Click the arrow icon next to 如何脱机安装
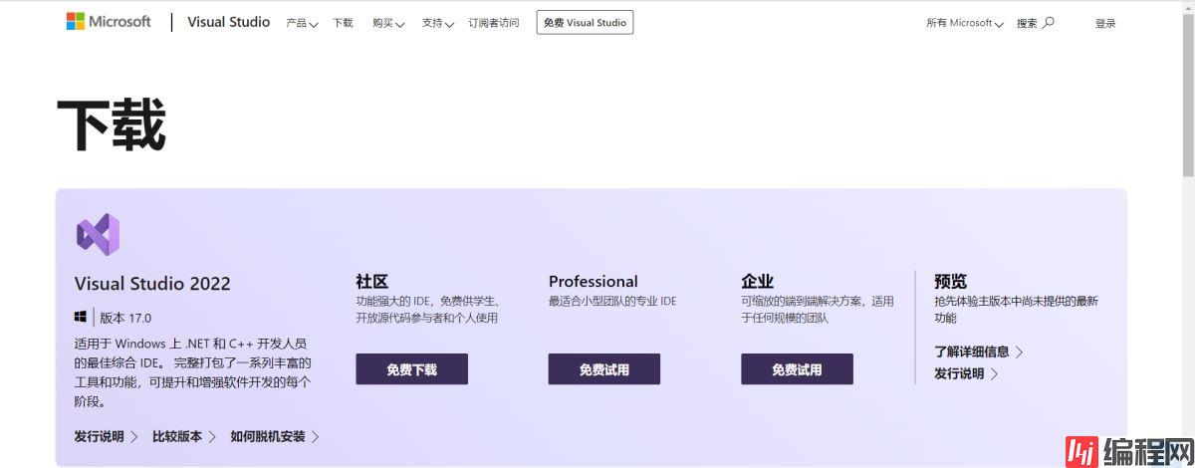Image resolution: width=1195 pixels, height=468 pixels. 316,436
